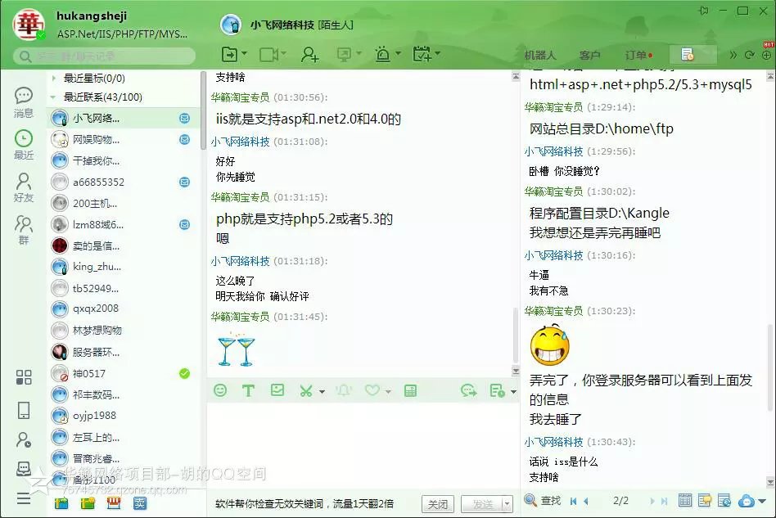Open the file transfer dropdown arrow
This screenshot has height=518, width=776.
coord(245,53)
